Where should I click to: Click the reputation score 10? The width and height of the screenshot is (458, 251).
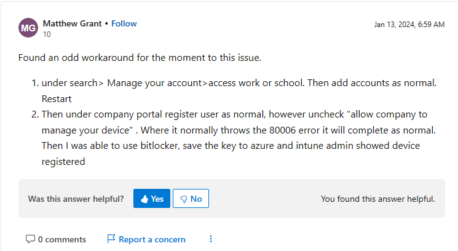(47, 34)
